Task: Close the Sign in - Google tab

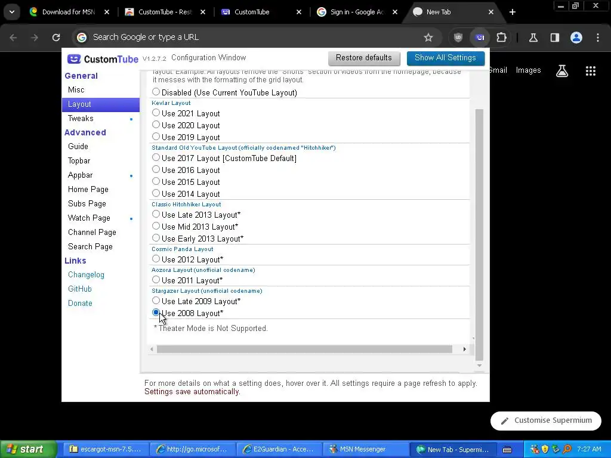Action: point(395,12)
